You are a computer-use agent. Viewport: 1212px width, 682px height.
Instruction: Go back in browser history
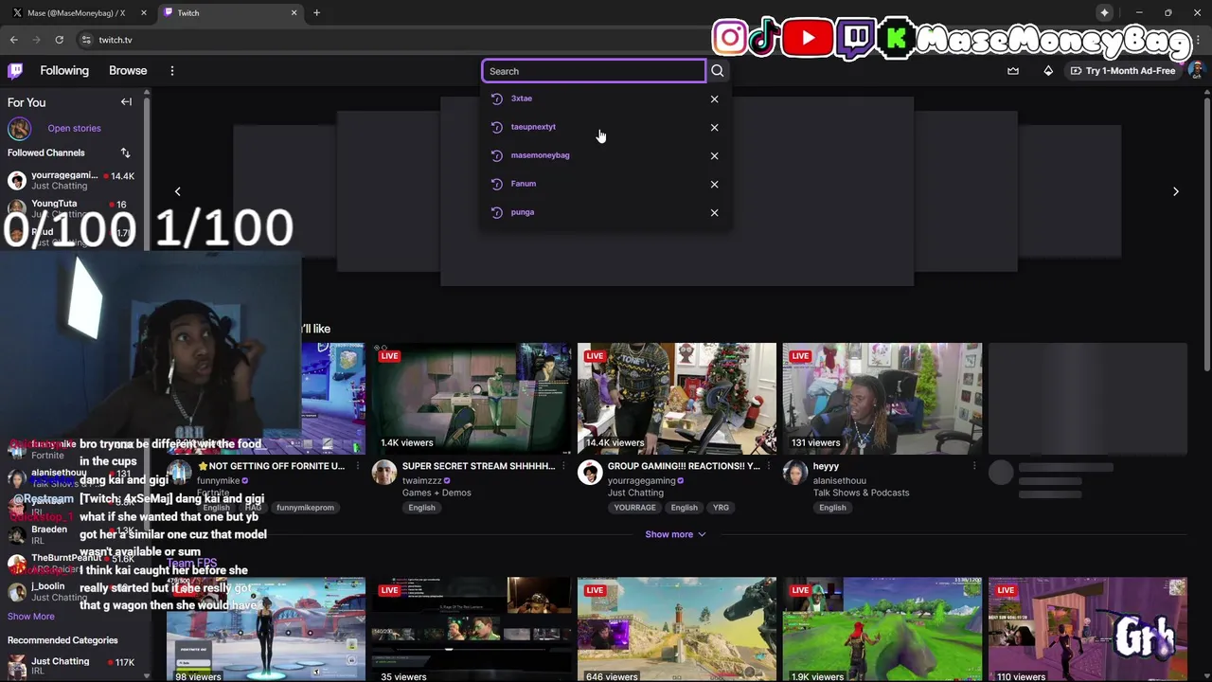point(14,40)
